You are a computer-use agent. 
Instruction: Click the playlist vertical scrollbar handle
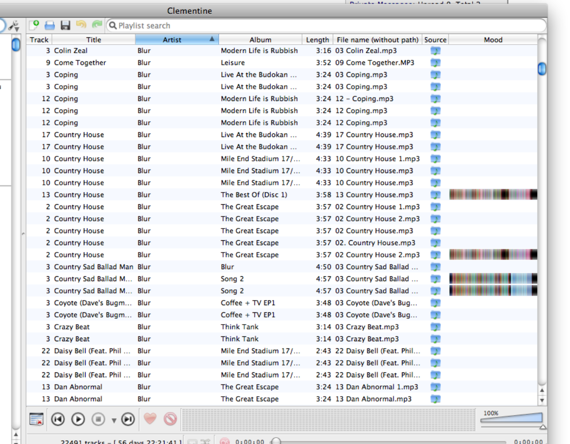coord(542,69)
